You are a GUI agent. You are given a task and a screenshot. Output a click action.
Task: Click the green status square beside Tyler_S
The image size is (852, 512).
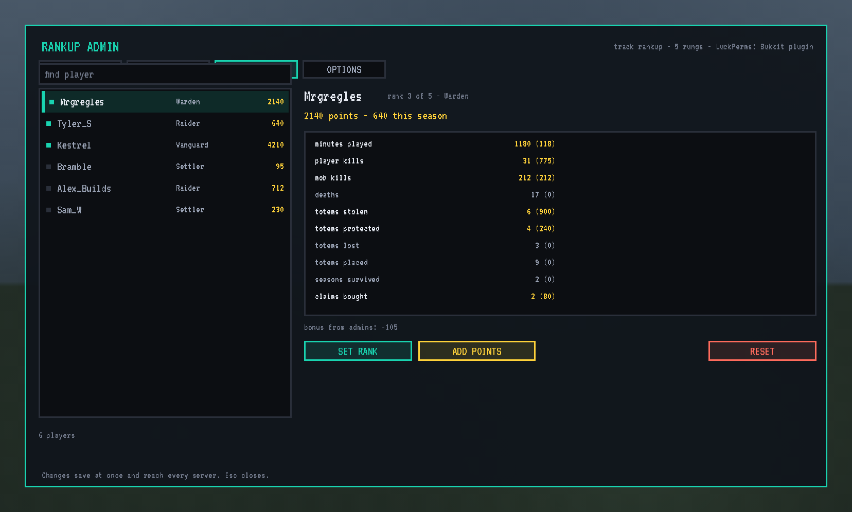coord(49,123)
